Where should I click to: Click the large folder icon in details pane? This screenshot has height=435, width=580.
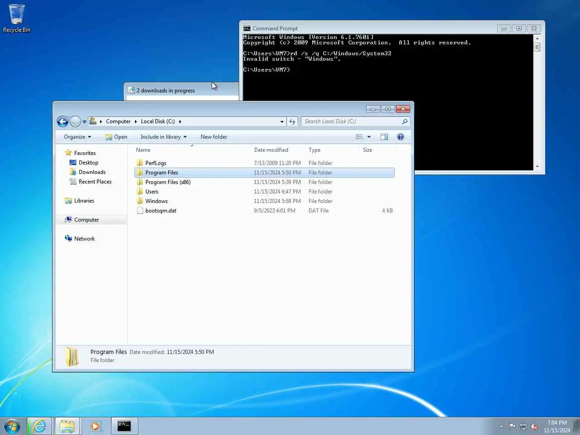(x=72, y=357)
